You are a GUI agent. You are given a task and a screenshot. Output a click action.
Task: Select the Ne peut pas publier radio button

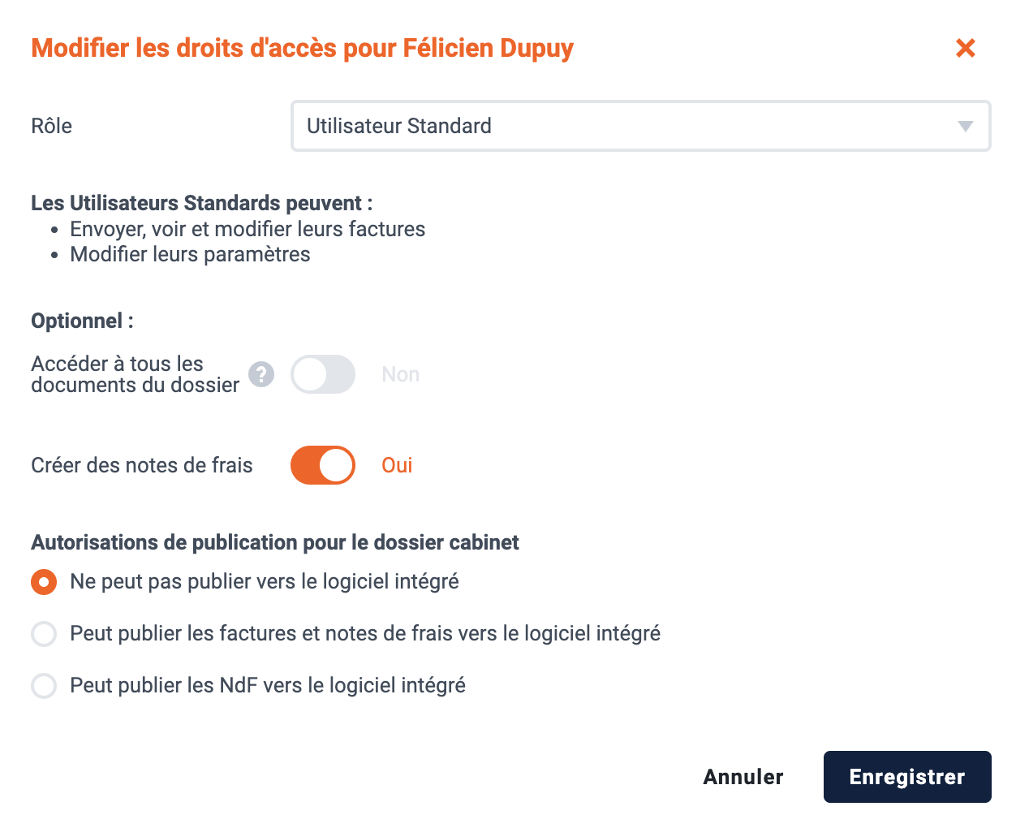pyautogui.click(x=44, y=582)
